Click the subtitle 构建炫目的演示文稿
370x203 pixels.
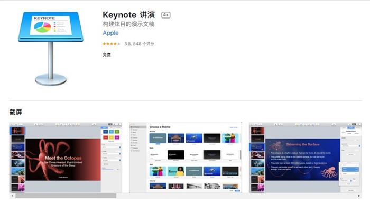coord(128,24)
